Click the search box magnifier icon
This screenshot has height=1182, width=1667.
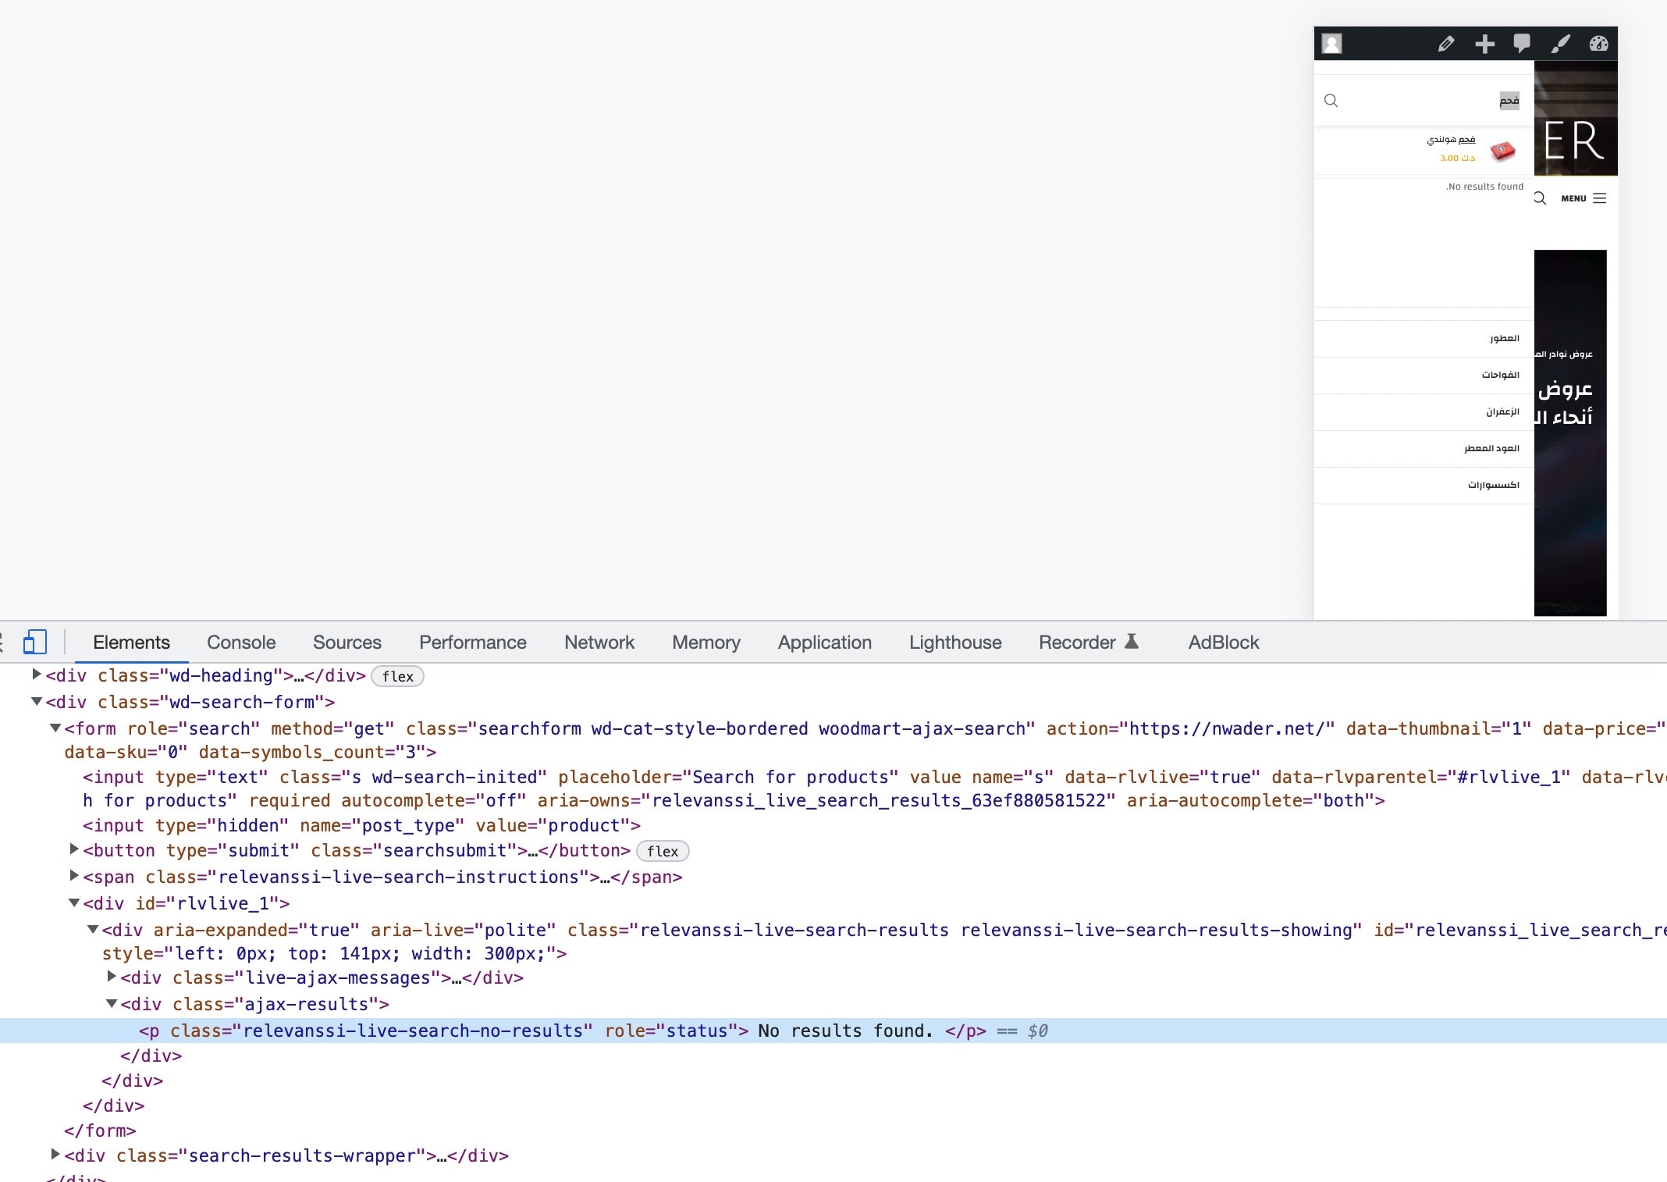click(x=1331, y=101)
